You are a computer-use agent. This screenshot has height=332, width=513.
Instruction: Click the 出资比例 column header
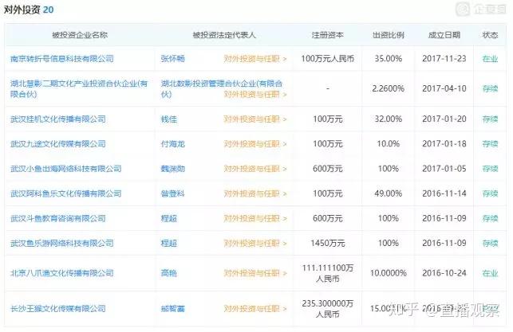(388, 36)
